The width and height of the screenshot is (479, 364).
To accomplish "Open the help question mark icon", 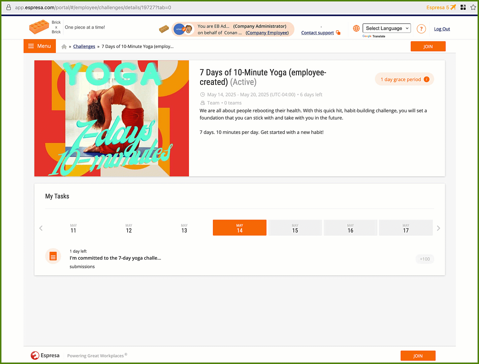I will coord(421,29).
